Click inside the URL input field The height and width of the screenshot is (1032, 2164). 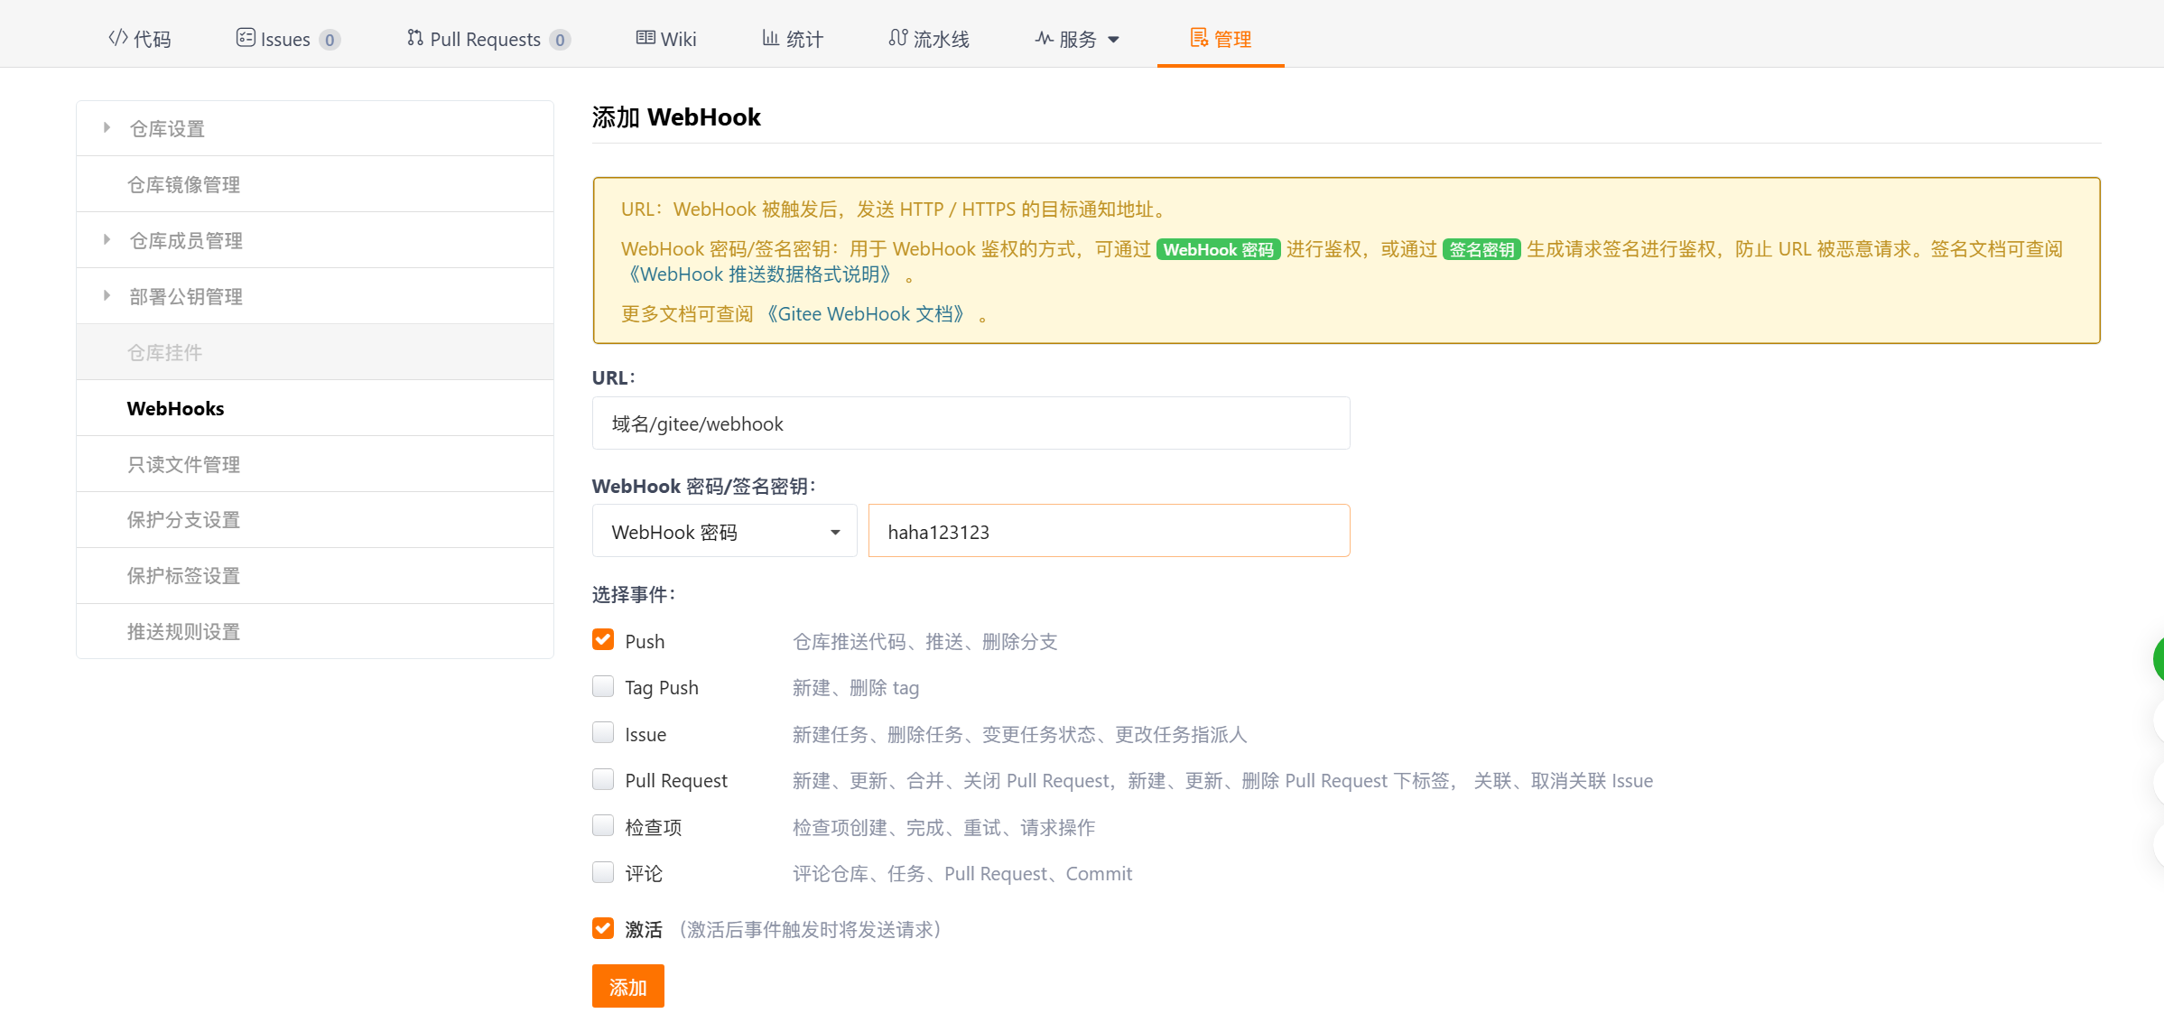click(971, 423)
